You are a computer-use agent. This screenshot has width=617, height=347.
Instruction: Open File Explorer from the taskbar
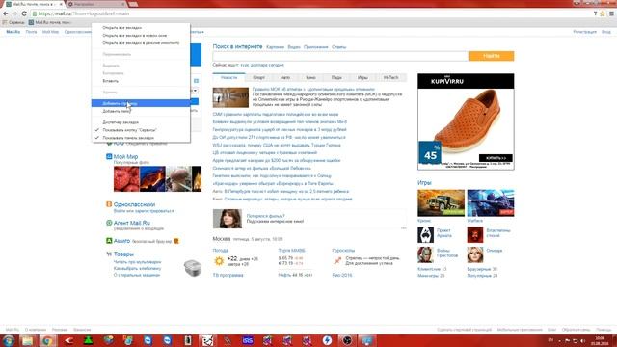tap(27, 340)
